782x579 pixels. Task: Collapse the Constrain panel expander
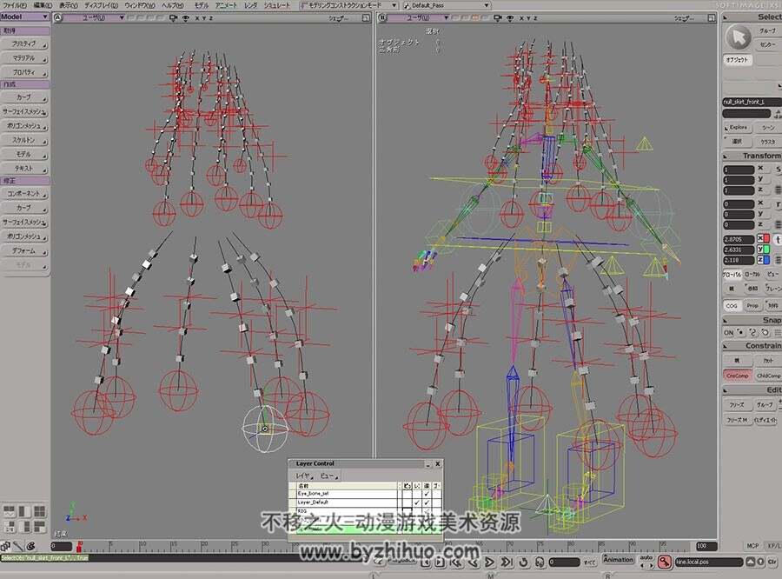[726, 346]
